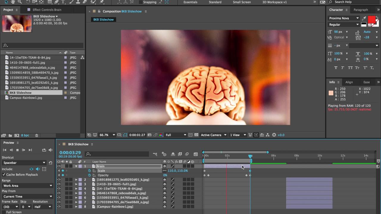
Task: Open the Current Time play-from dropdown
Action: 27,196
